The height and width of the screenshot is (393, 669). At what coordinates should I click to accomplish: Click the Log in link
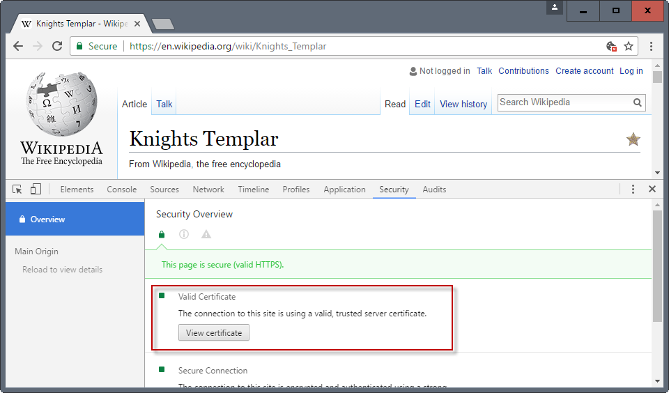631,71
